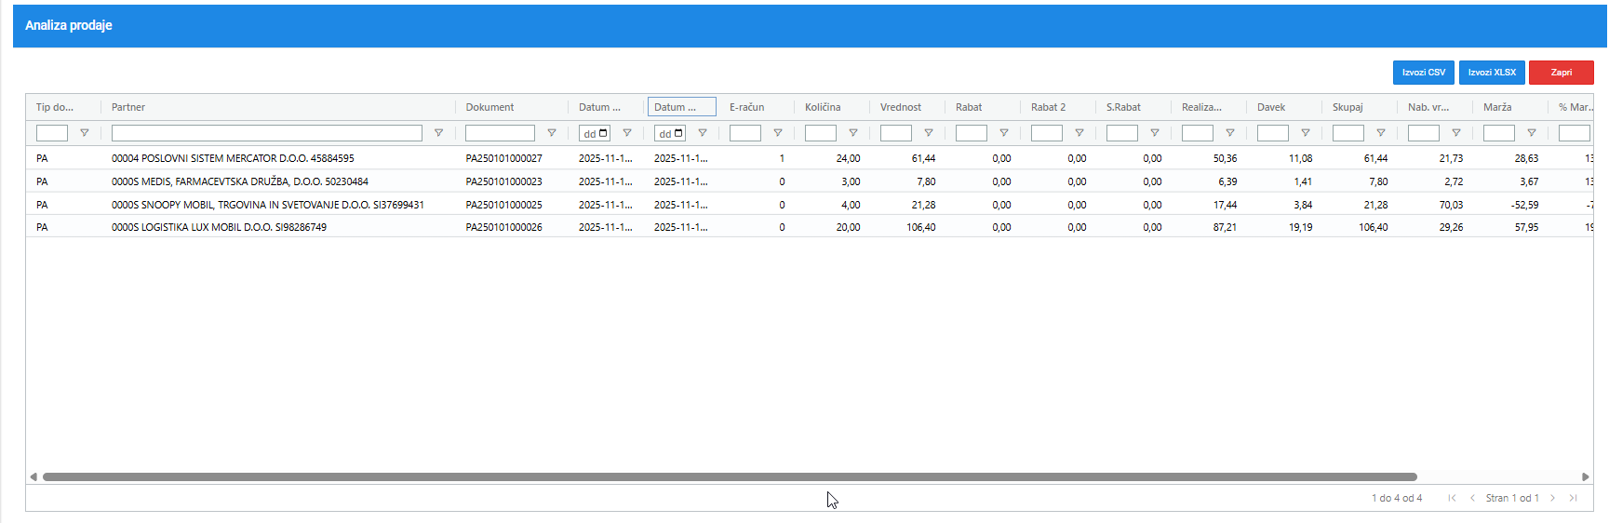The image size is (1609, 523).
Task: Click document number PA250101000027
Action: tap(503, 158)
